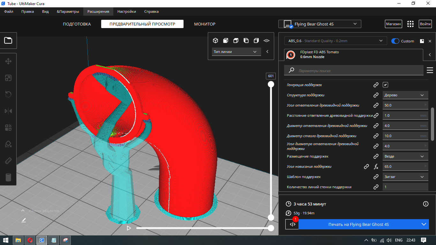Open the settings visibility hamburger menu
Screen dimensions: 436x245
click(x=430, y=70)
